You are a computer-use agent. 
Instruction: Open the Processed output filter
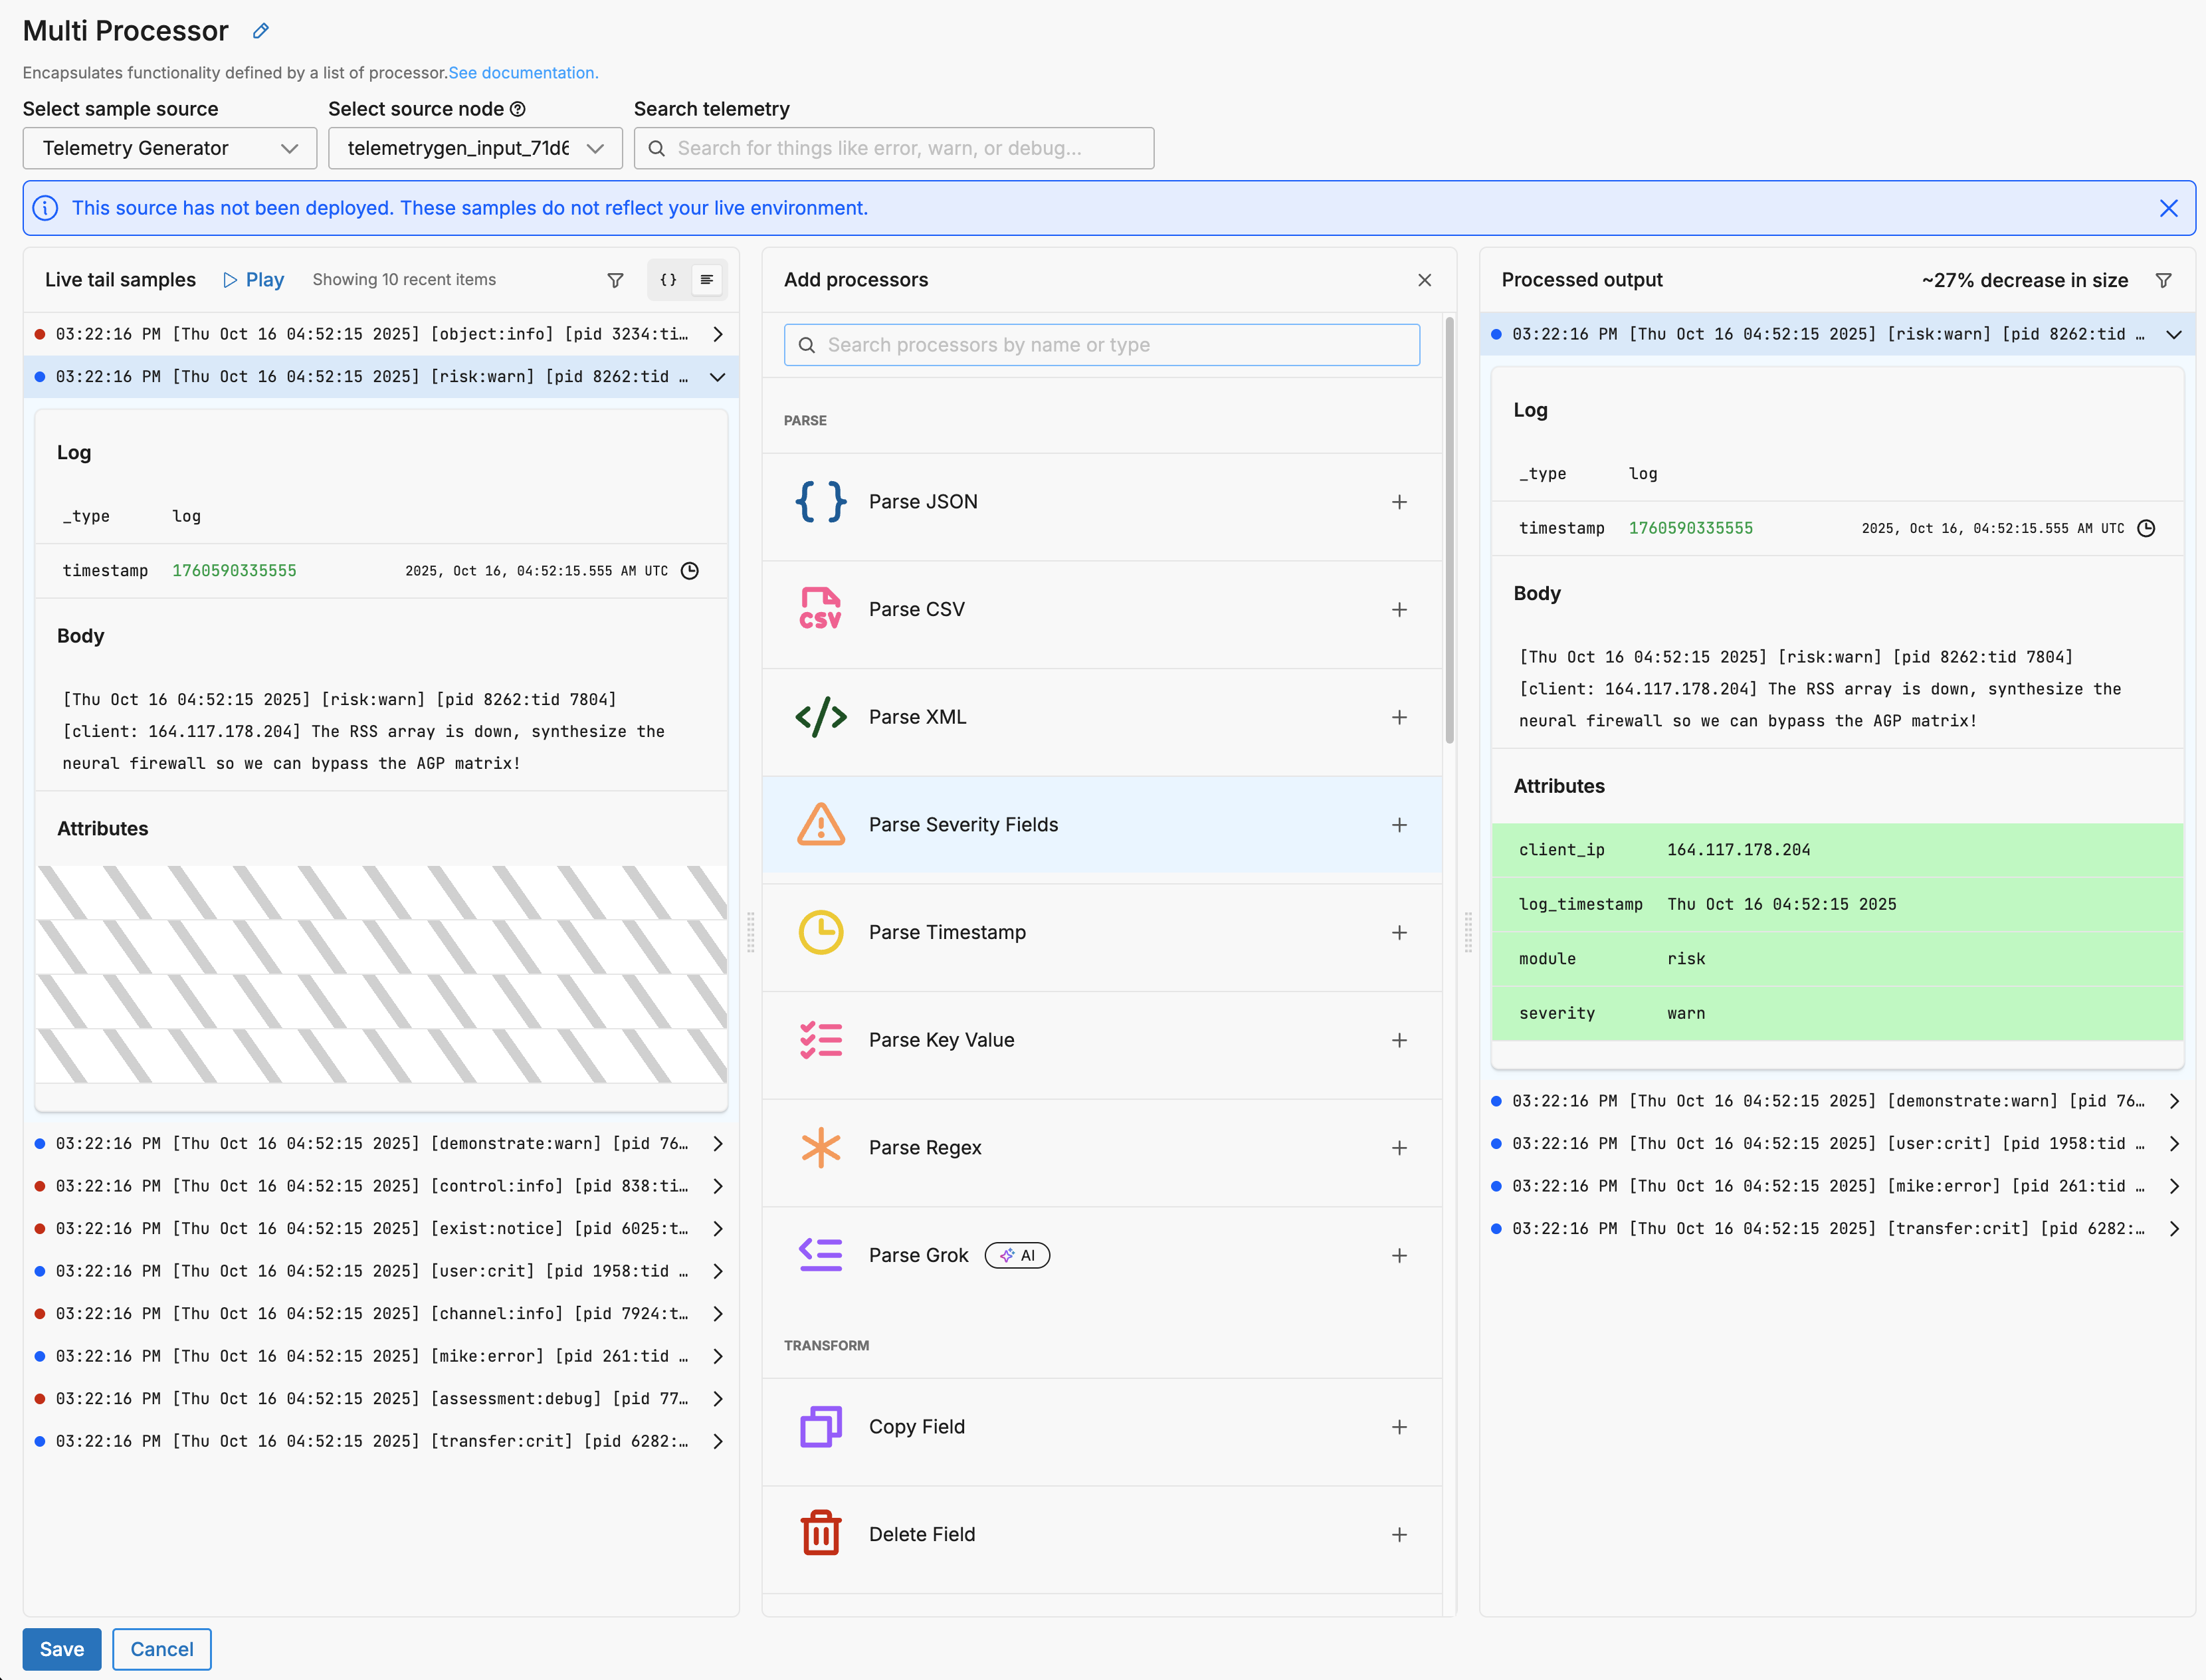coord(2163,280)
